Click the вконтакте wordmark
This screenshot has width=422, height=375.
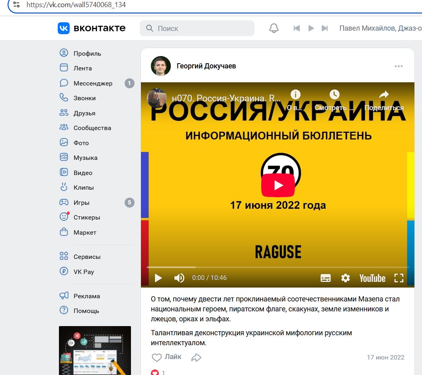coord(99,28)
